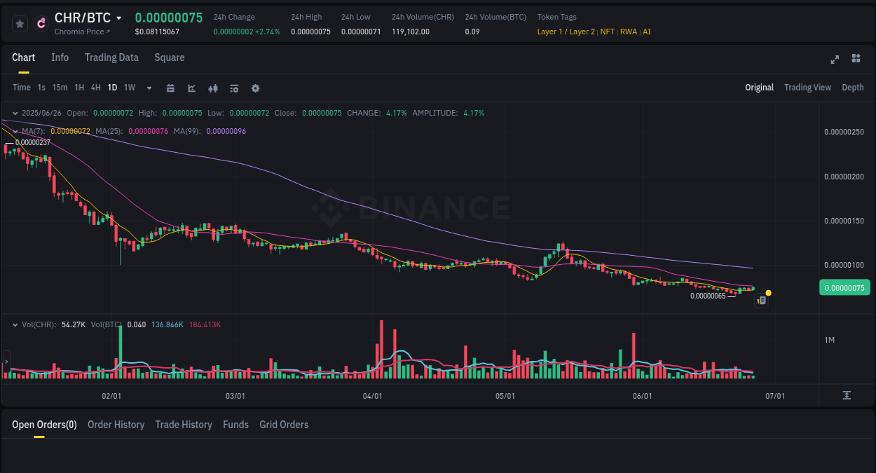Collapse the OHLC info row chevron
This screenshot has width=876, height=473.
(15, 112)
